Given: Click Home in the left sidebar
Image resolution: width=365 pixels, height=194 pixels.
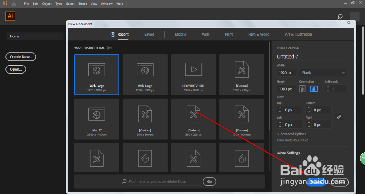Looking at the screenshot, I should coord(35,36).
